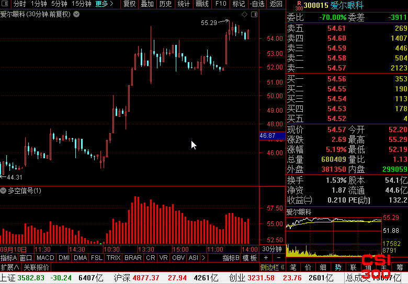
Task: Click the 换手 1.53% turnover value
Action: tap(336, 180)
